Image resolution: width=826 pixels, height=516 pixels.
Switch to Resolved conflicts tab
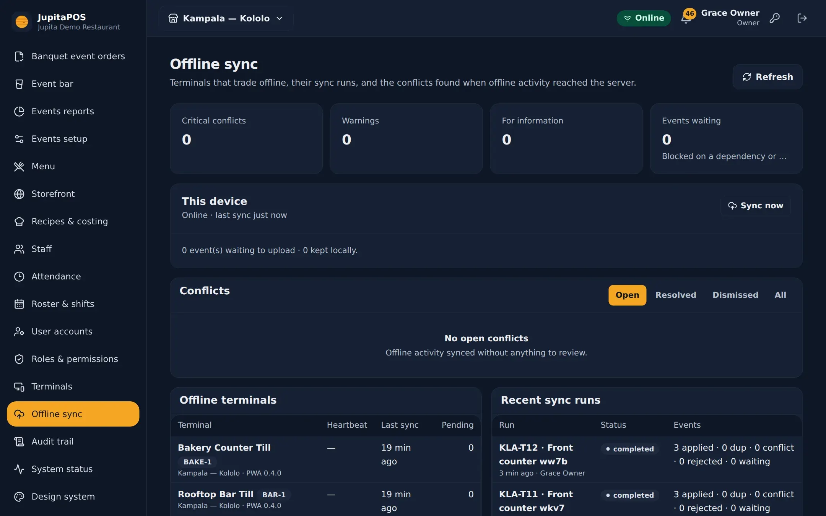click(676, 295)
